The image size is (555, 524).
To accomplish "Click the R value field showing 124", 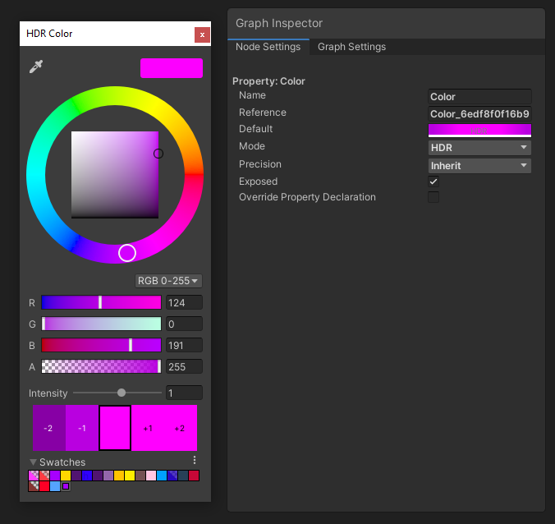I will [184, 303].
